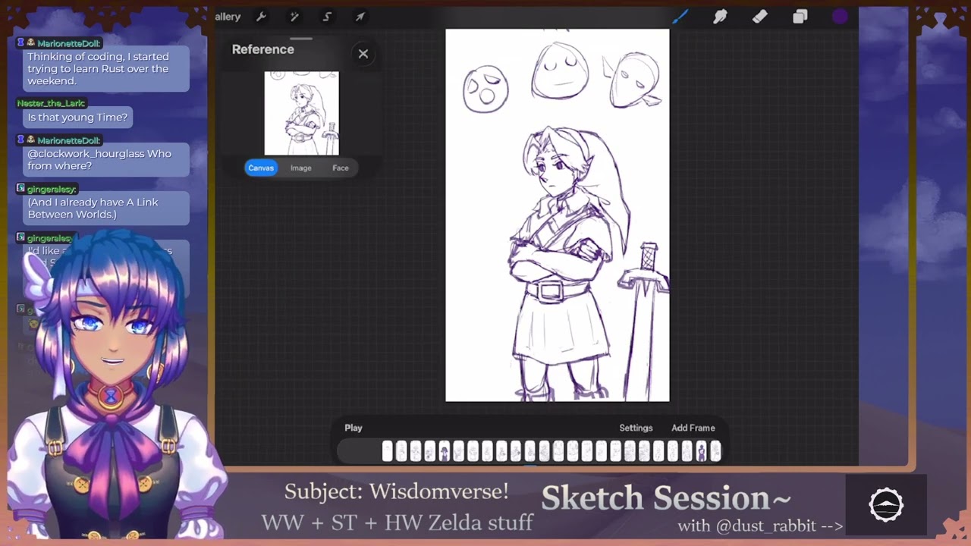Viewport: 971px width, 546px height.
Task: Select the Smudge finger tool
Action: pos(720,17)
